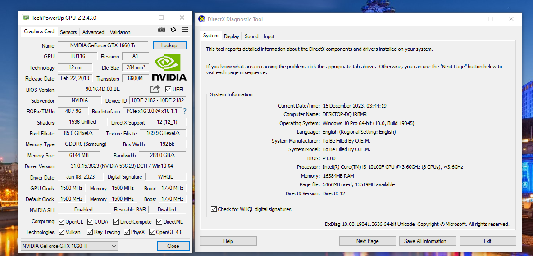The width and height of the screenshot is (533, 256).
Task: Click the GPU Name field
Action: [103, 45]
